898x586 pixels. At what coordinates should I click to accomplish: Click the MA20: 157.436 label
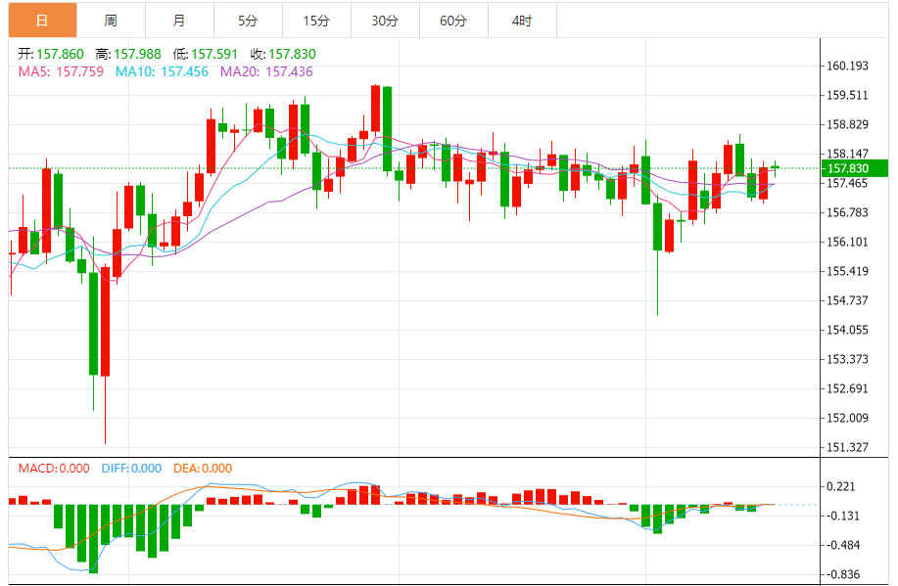tap(266, 71)
